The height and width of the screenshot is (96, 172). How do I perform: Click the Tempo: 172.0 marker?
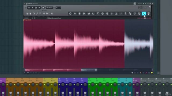tap(27, 20)
